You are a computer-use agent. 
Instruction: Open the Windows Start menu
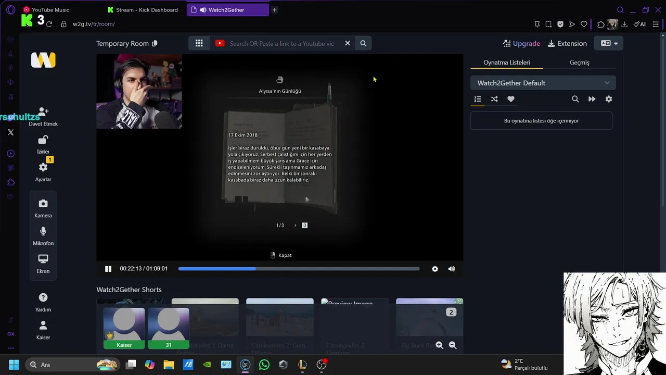[x=14, y=365]
